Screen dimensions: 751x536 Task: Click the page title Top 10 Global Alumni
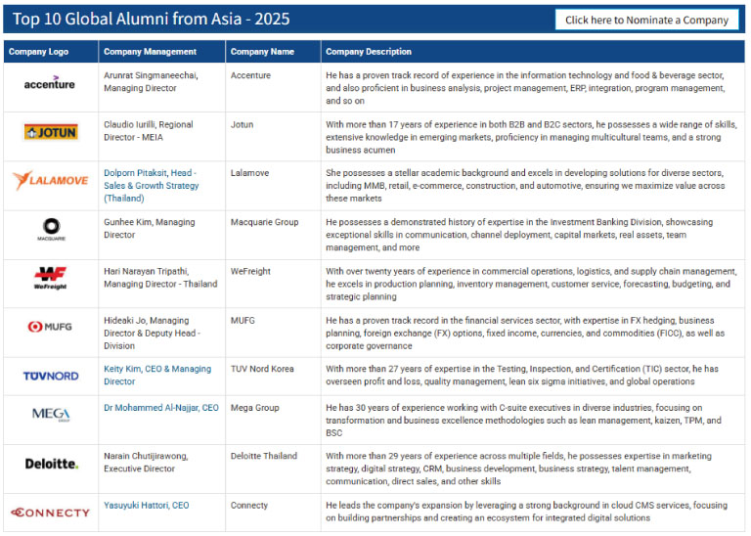pos(151,20)
